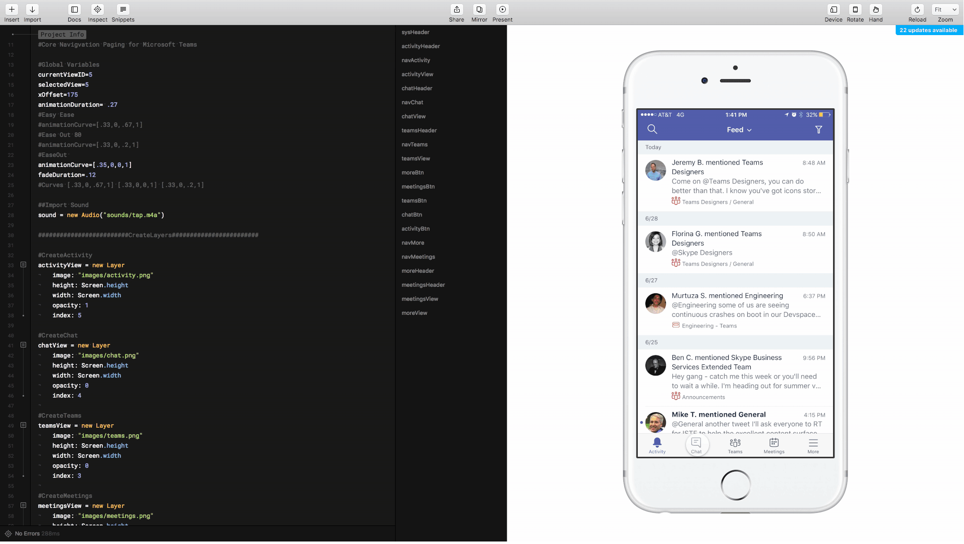Select navChat in layer list
Screen dimensions: 964x544
[412, 102]
